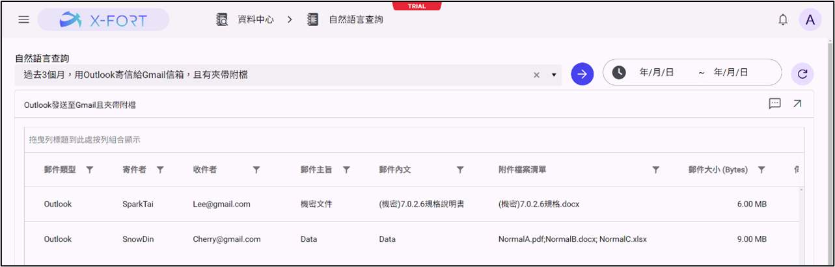The image size is (835, 267).
Task: Click Outlook type cell in SnowDin row
Action: pos(58,239)
